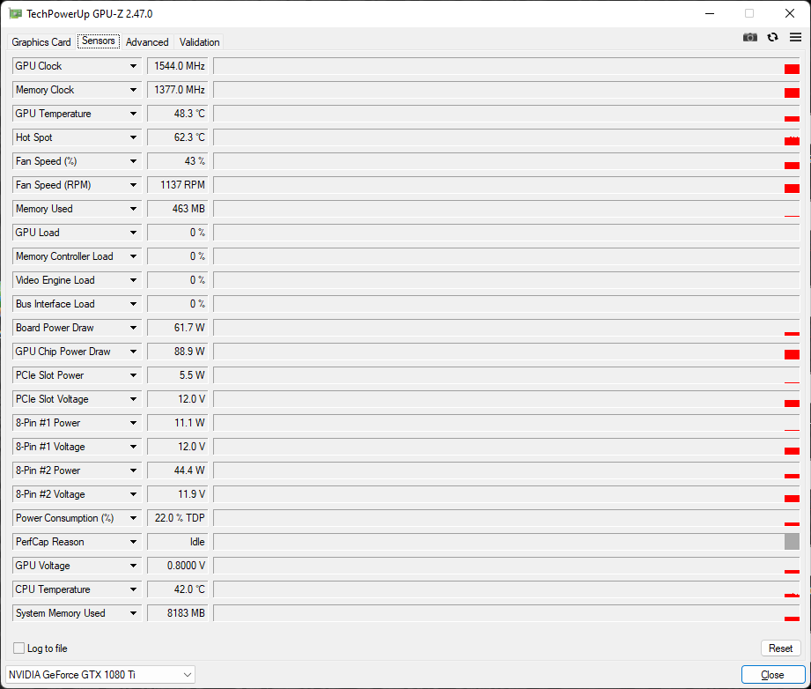The height and width of the screenshot is (689, 811).
Task: Open the 8-Pin #1 Power dropdown
Action: [x=133, y=423]
